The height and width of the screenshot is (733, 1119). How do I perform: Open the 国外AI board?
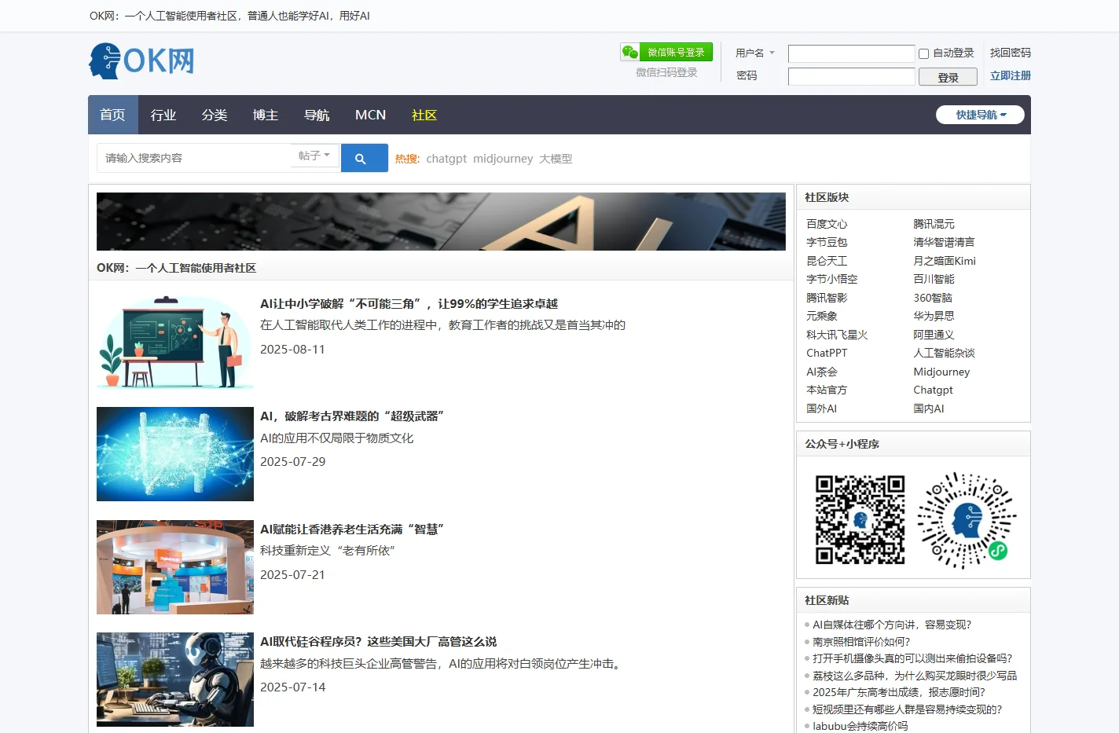(821, 409)
